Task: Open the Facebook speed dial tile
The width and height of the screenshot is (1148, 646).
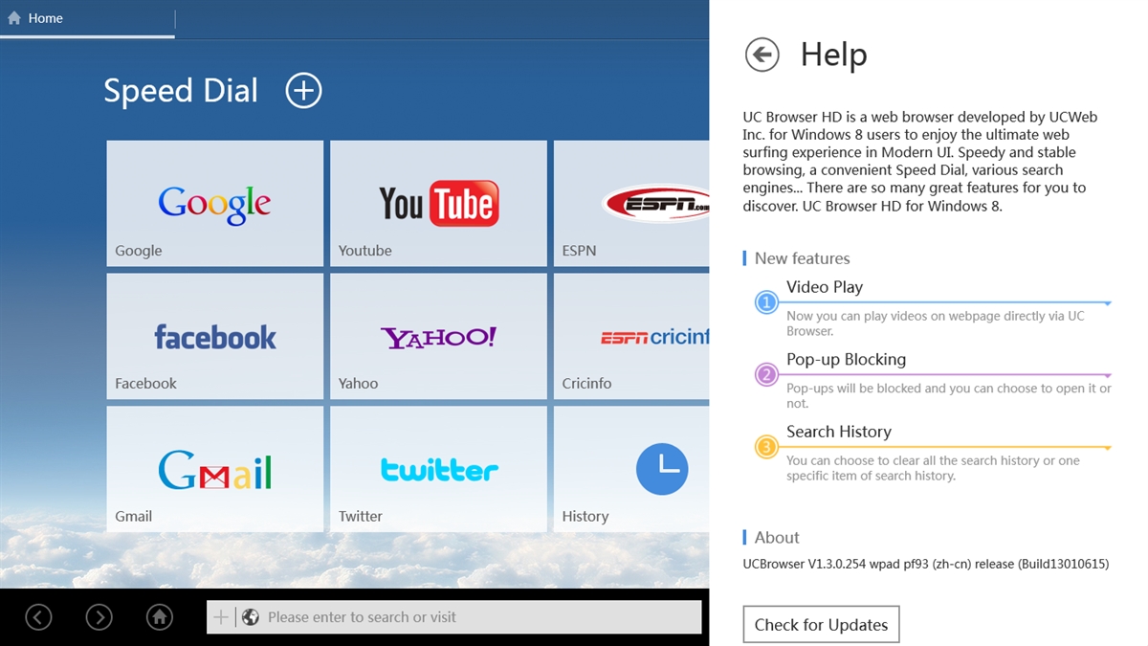Action: (215, 336)
